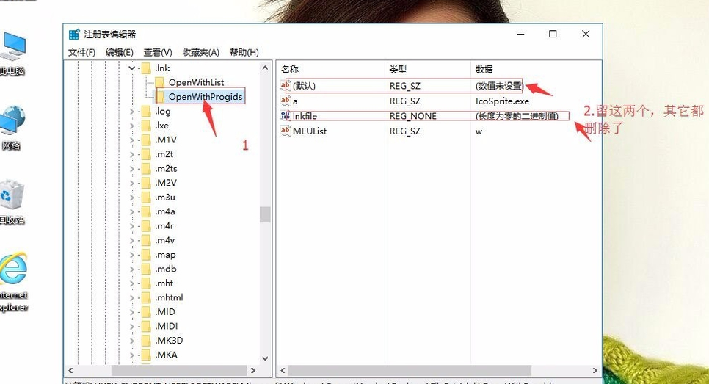Click the .m4v folder icon
The height and width of the screenshot is (384, 709).
click(x=146, y=240)
